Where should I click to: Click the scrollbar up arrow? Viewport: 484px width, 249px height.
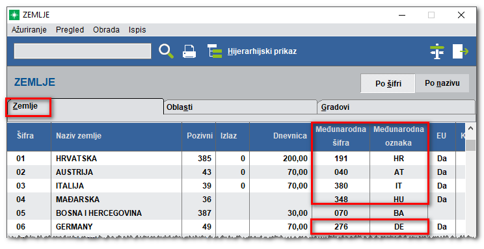point(470,128)
